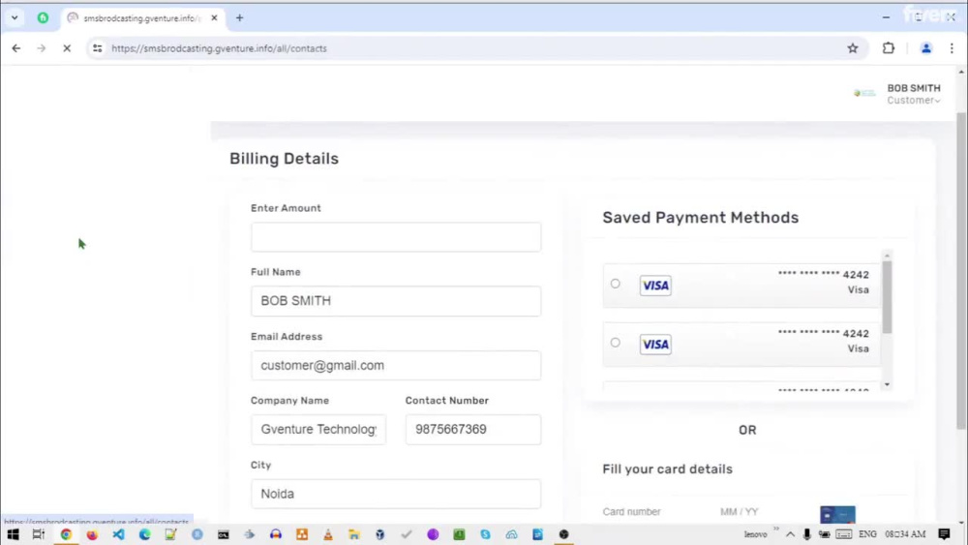Focus the Enter Amount field
The width and height of the screenshot is (968, 545).
[x=396, y=237]
